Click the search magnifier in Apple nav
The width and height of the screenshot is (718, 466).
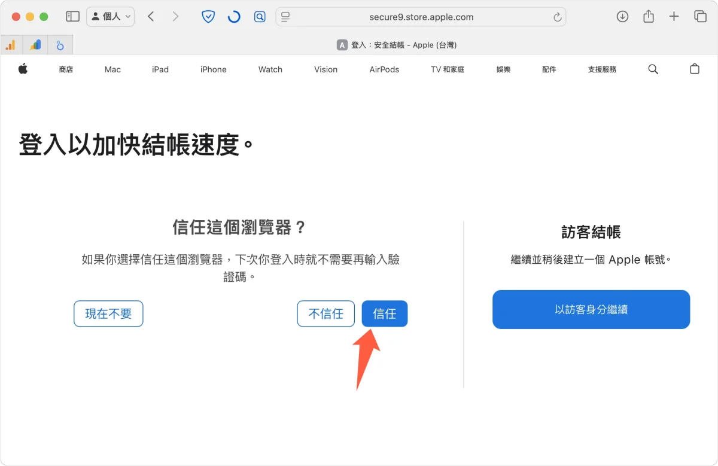pos(653,69)
